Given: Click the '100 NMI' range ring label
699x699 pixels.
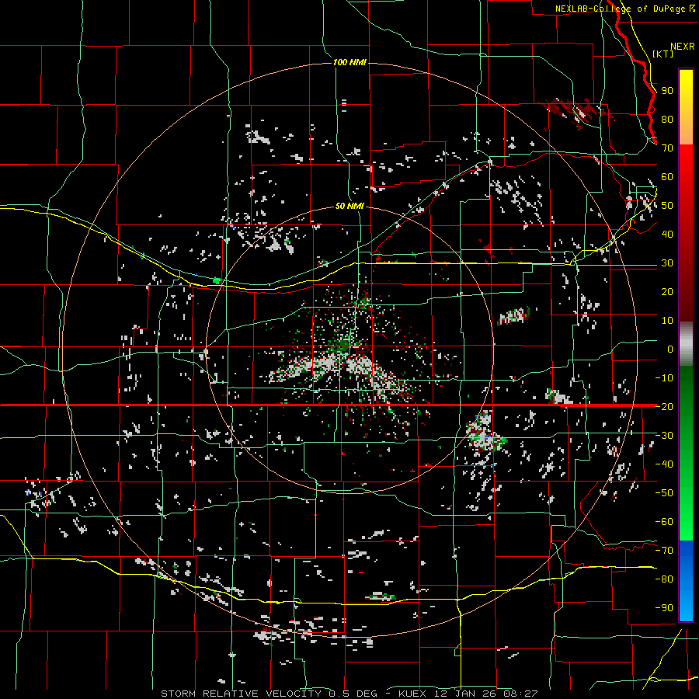Looking at the screenshot, I should click(x=349, y=62).
